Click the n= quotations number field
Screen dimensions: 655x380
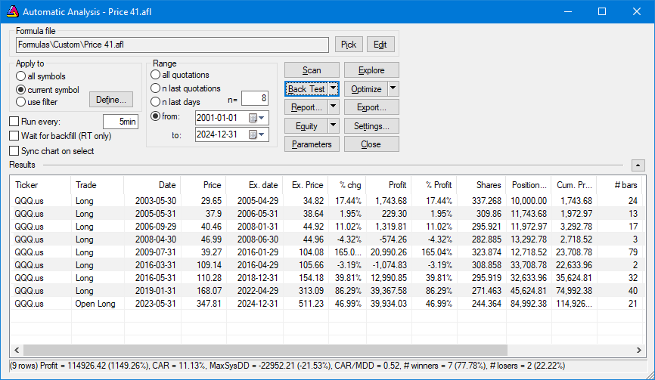pos(255,98)
